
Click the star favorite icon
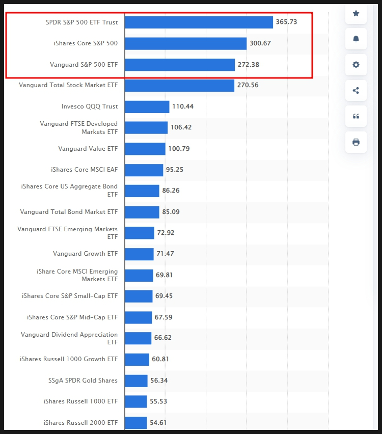pos(356,13)
